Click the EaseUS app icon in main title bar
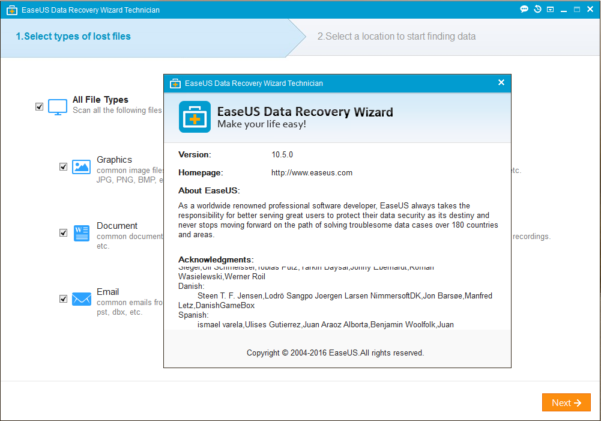Viewport: 601px width, 421px height. point(12,10)
